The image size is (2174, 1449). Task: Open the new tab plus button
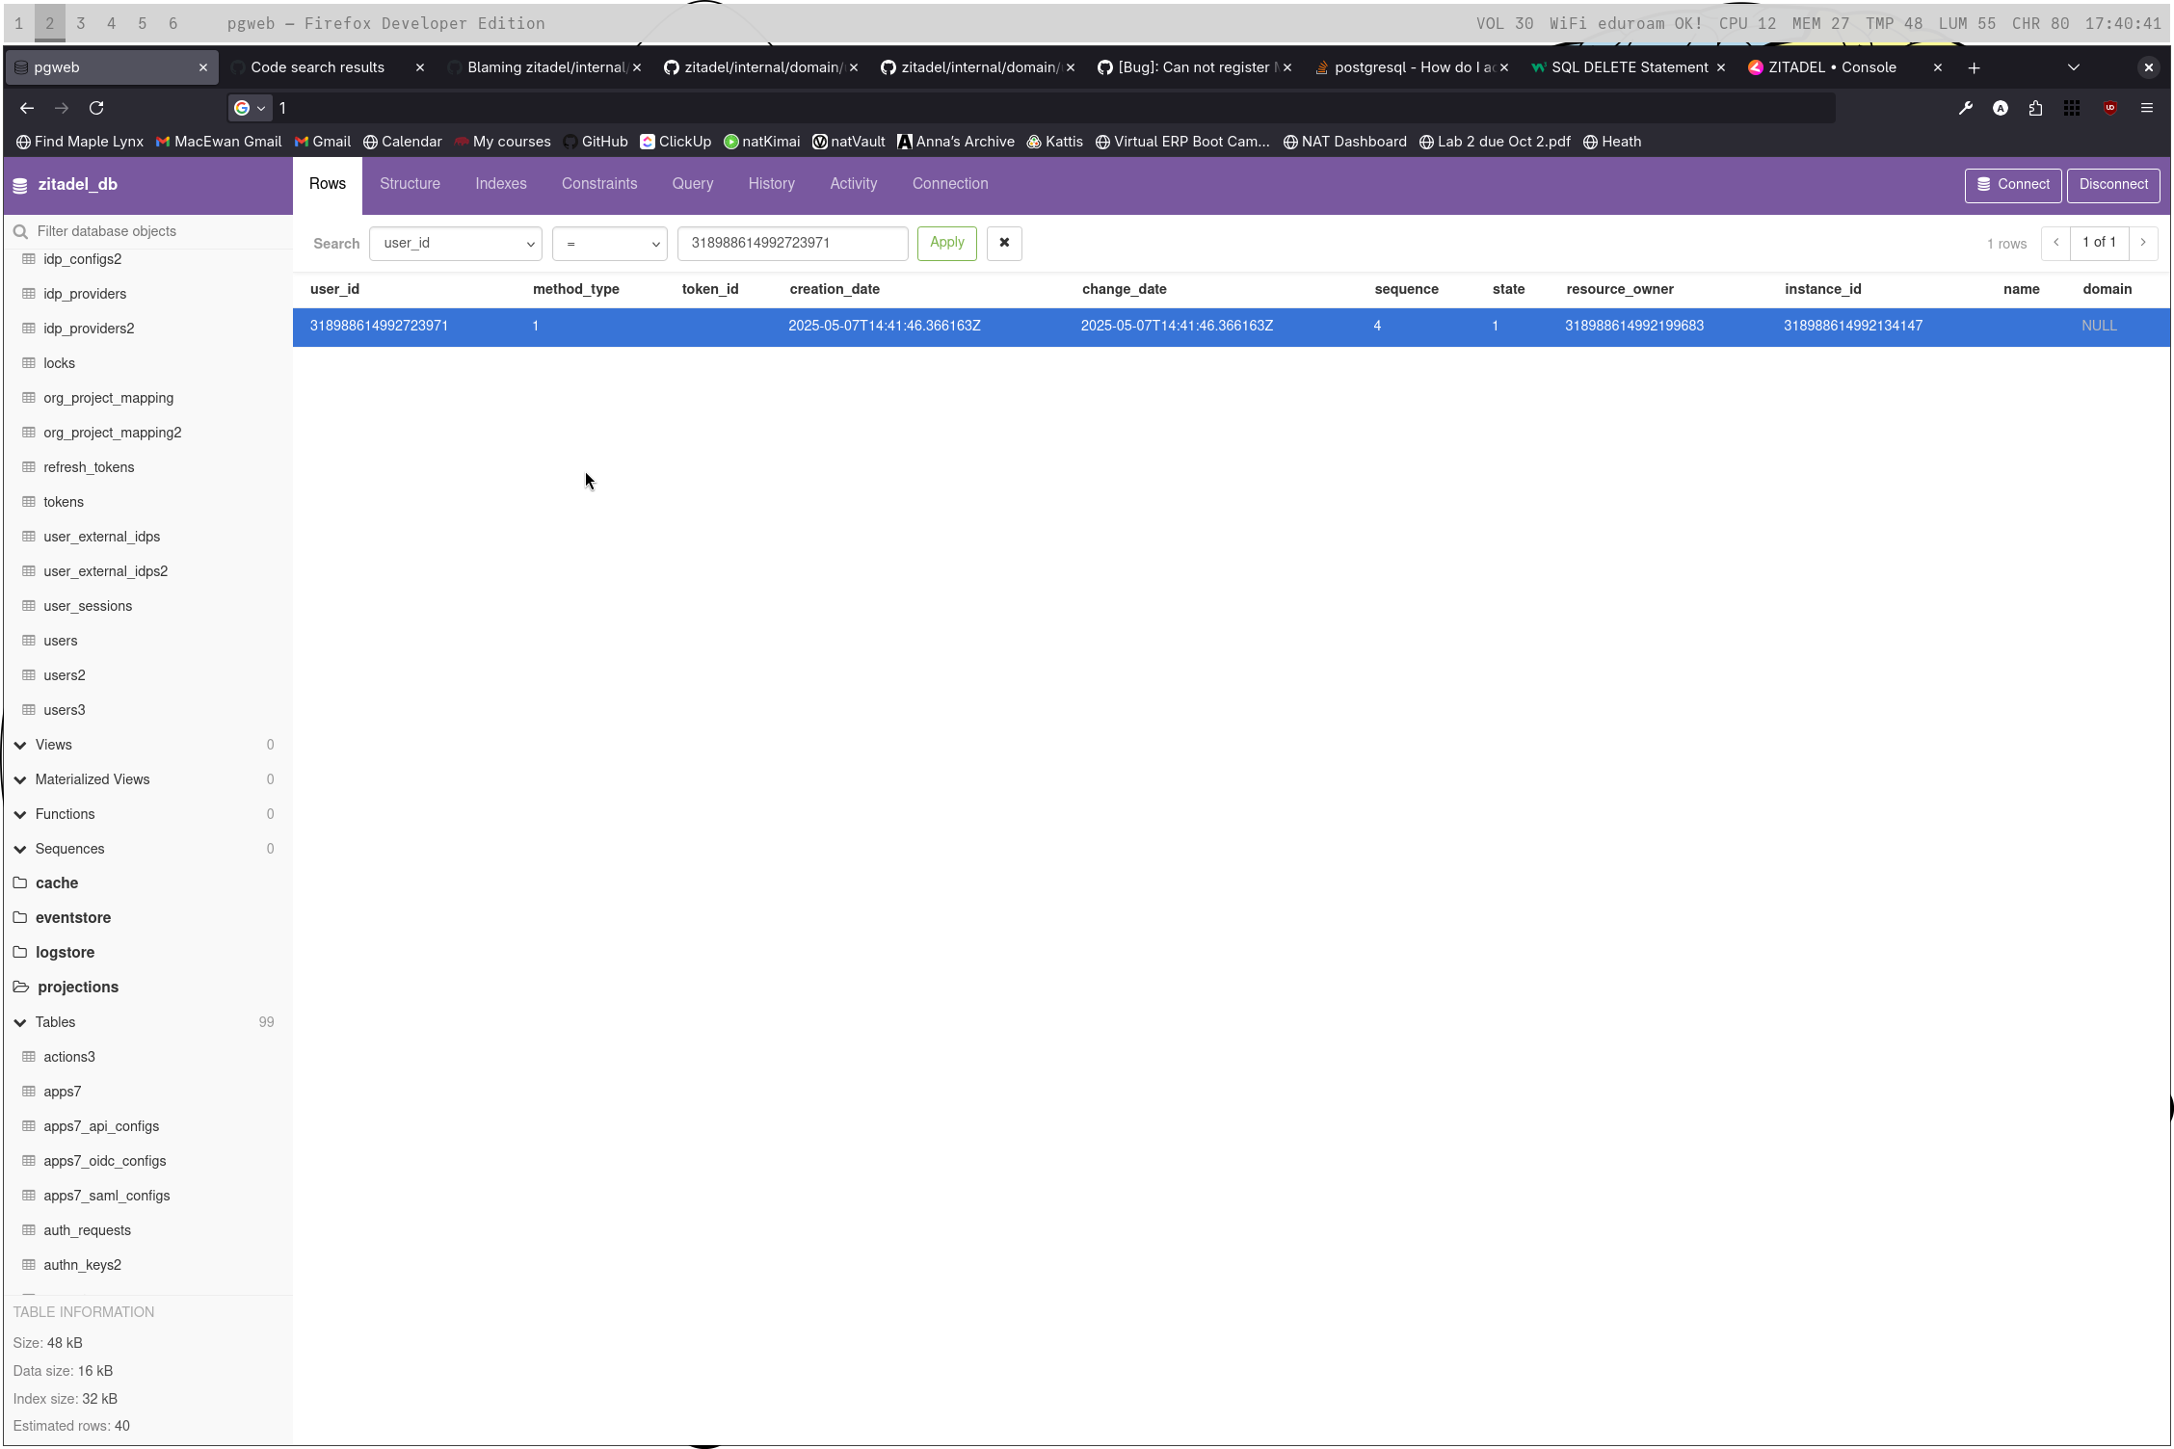1974,67
